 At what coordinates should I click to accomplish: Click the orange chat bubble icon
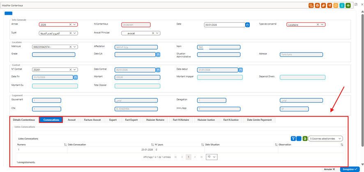click(x=336, y=5)
